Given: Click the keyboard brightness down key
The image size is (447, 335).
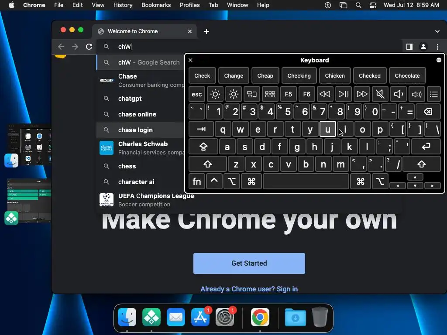Looking at the screenshot, I should pos(215,94).
